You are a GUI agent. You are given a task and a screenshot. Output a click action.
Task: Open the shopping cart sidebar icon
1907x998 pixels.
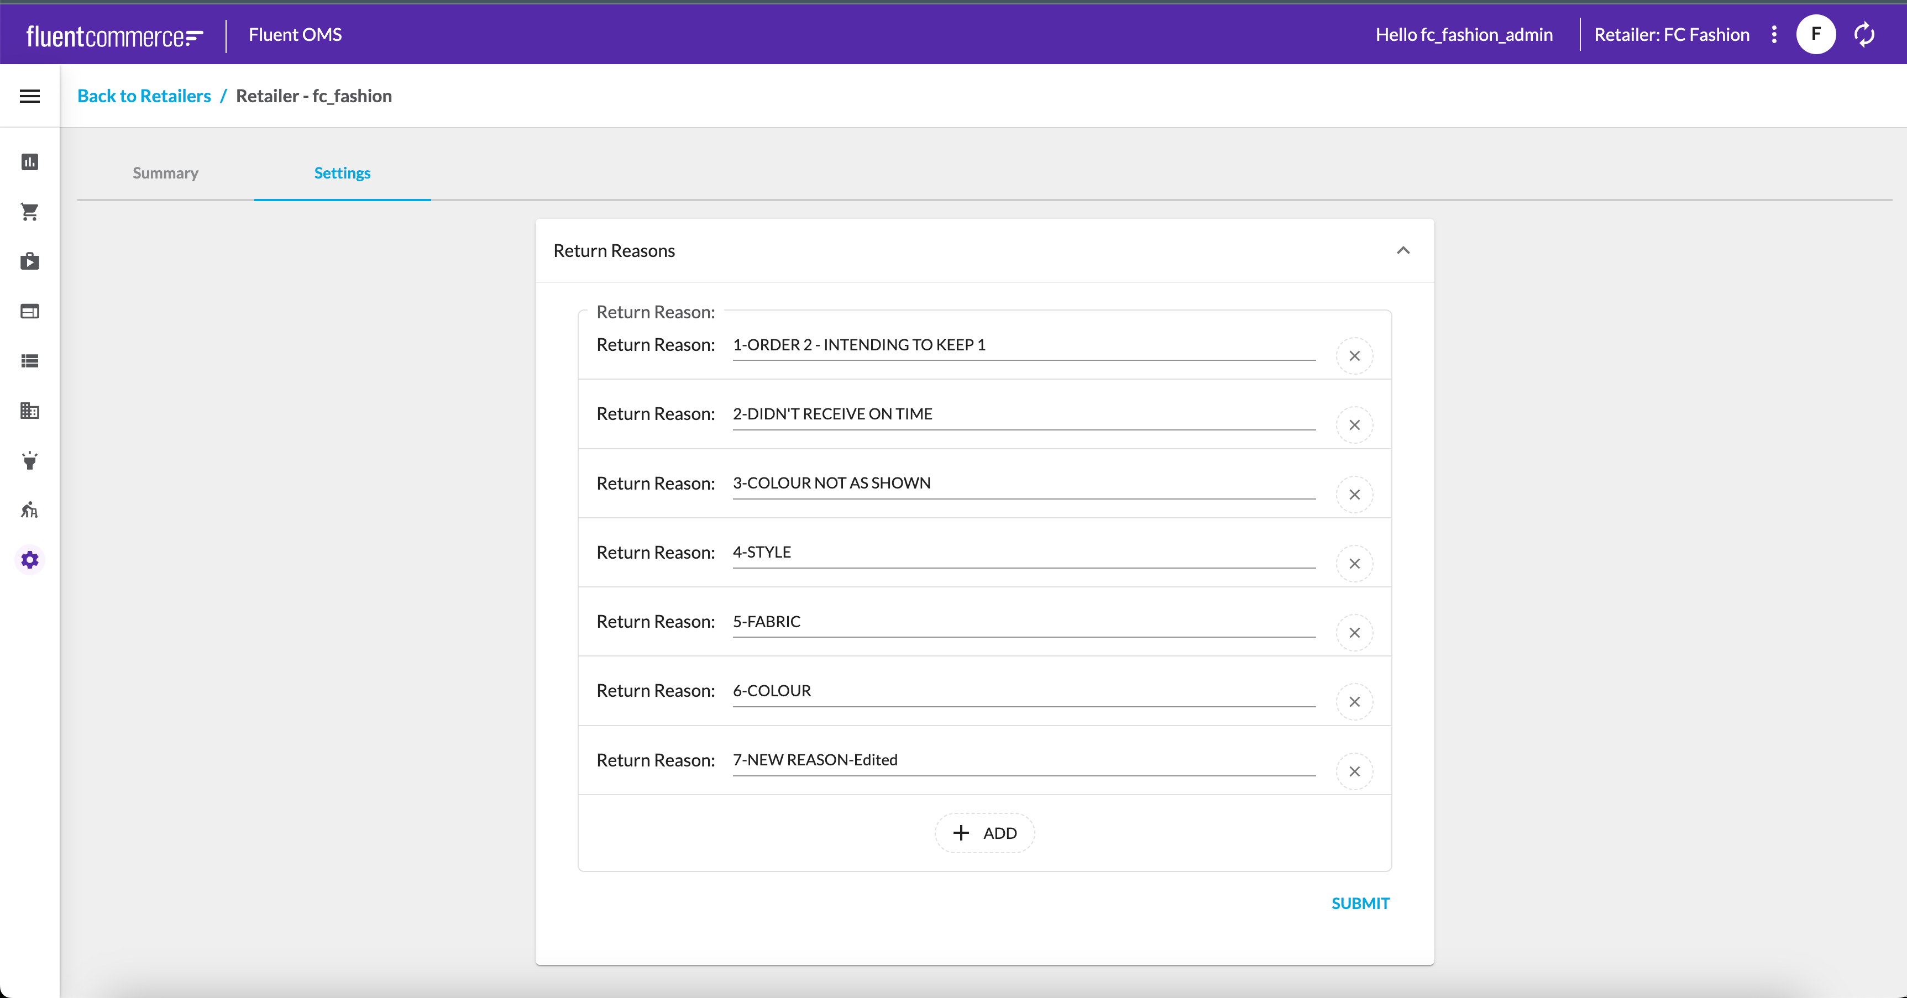tap(30, 212)
